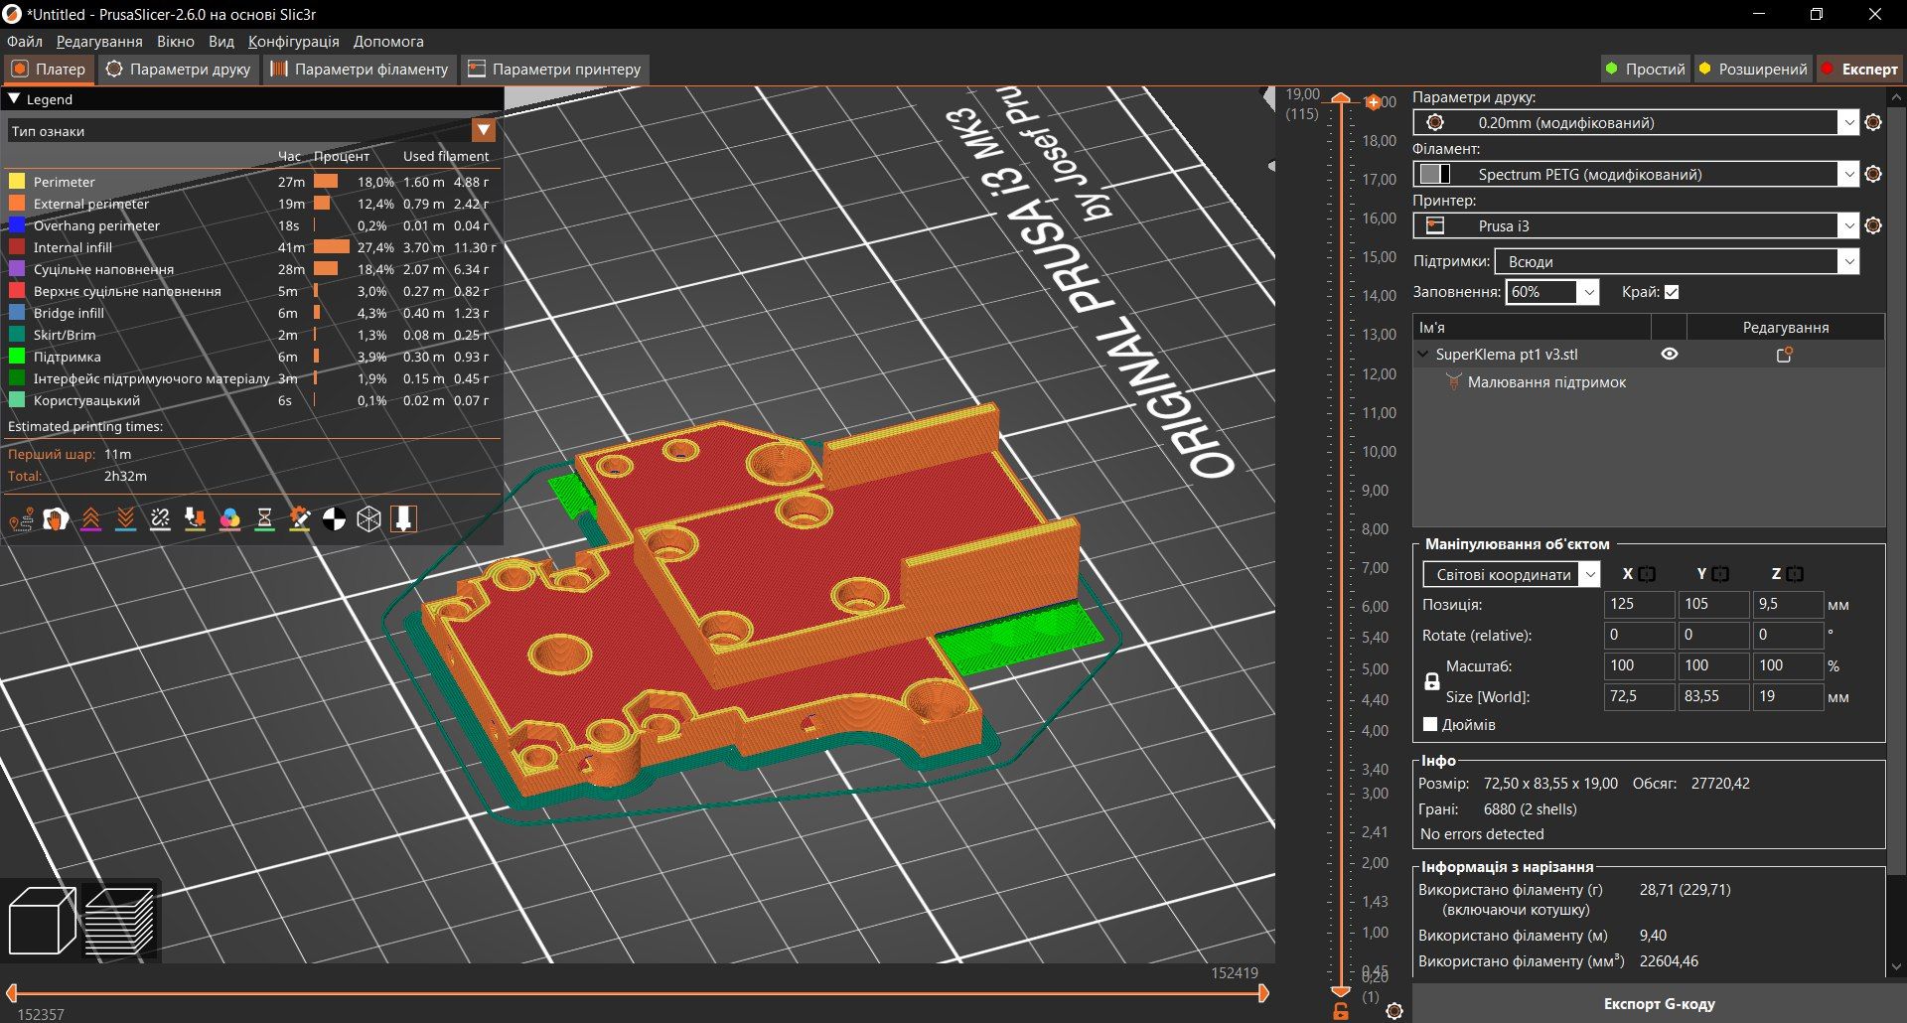Switch to Платер tab

49,69
